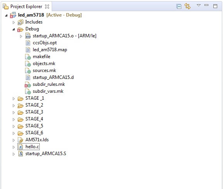
Task: Select the subdir_rules.mk error-marked icon
Action: (28, 84)
